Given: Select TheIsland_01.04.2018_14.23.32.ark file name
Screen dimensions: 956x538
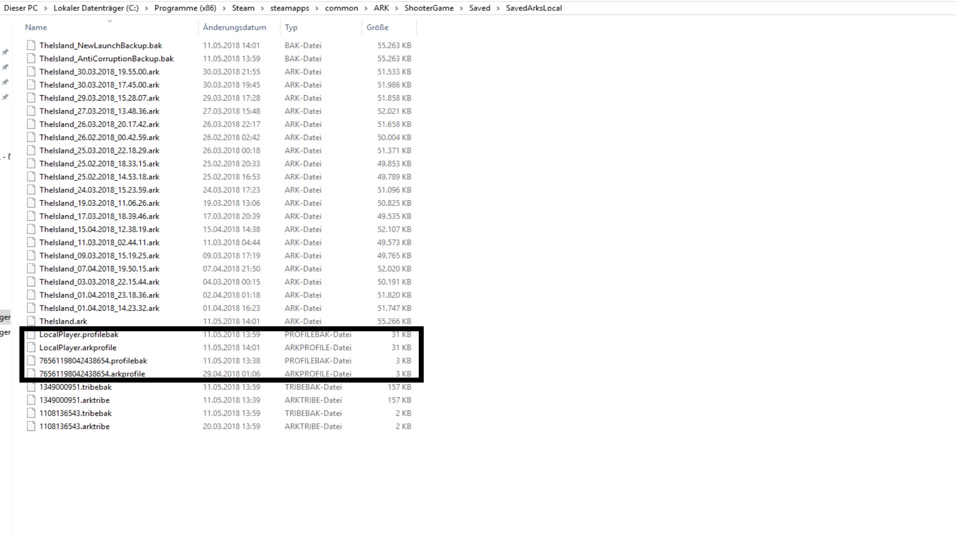Looking at the screenshot, I should (x=100, y=308).
